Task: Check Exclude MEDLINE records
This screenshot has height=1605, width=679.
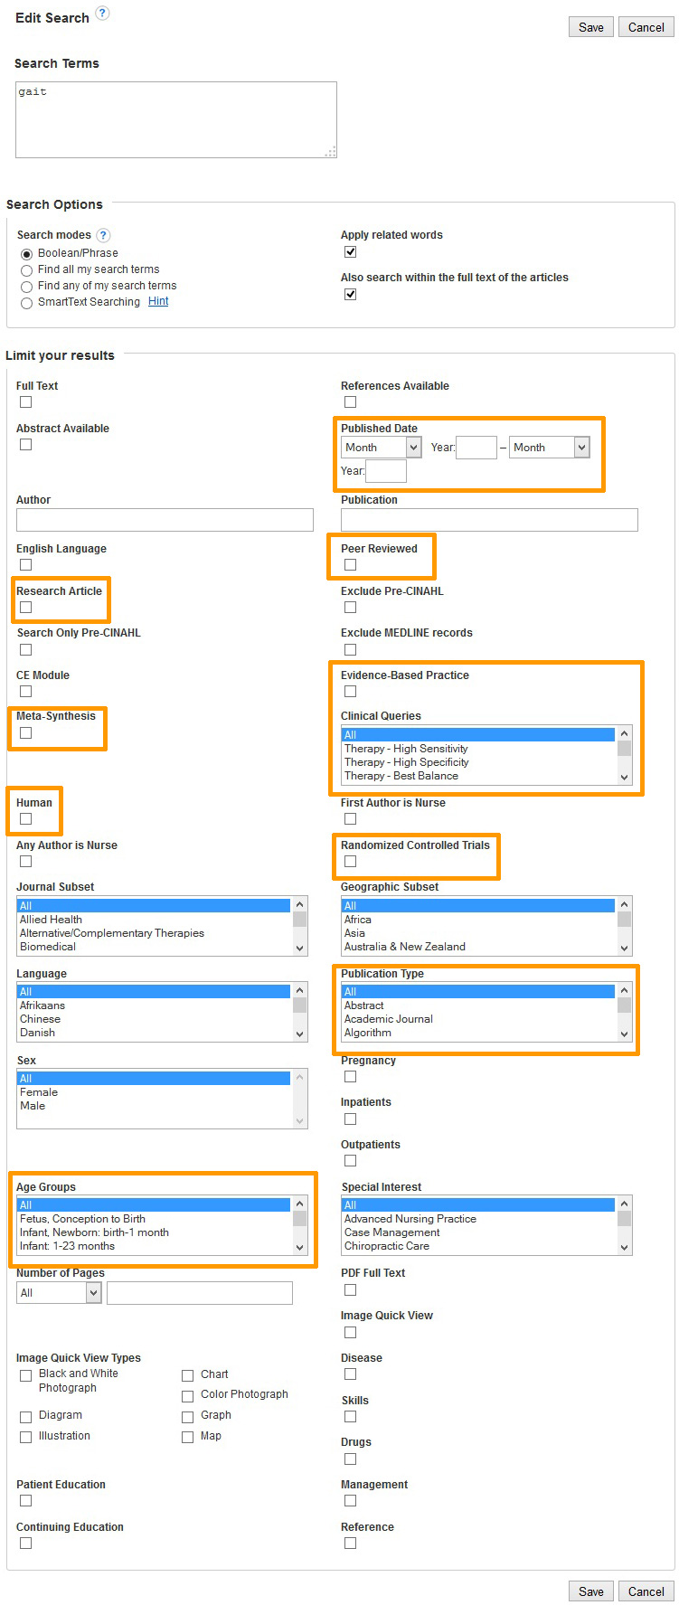Action: click(350, 649)
